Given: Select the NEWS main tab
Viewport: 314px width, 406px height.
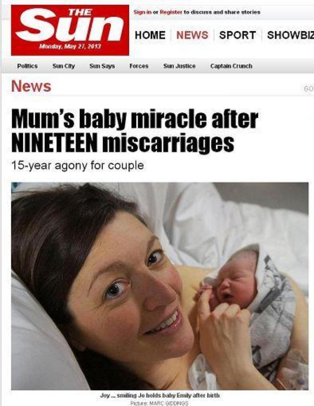Looking at the screenshot, I should [x=192, y=35].
